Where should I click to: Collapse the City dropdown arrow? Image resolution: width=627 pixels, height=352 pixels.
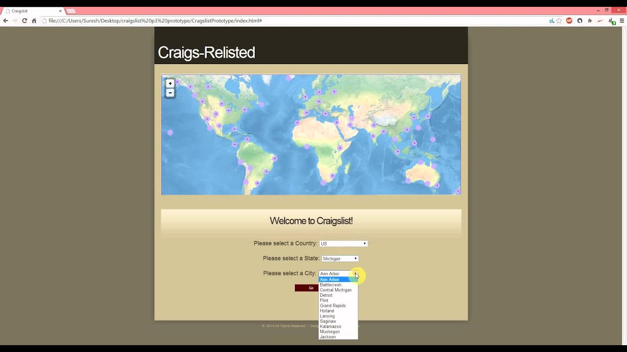click(x=356, y=274)
